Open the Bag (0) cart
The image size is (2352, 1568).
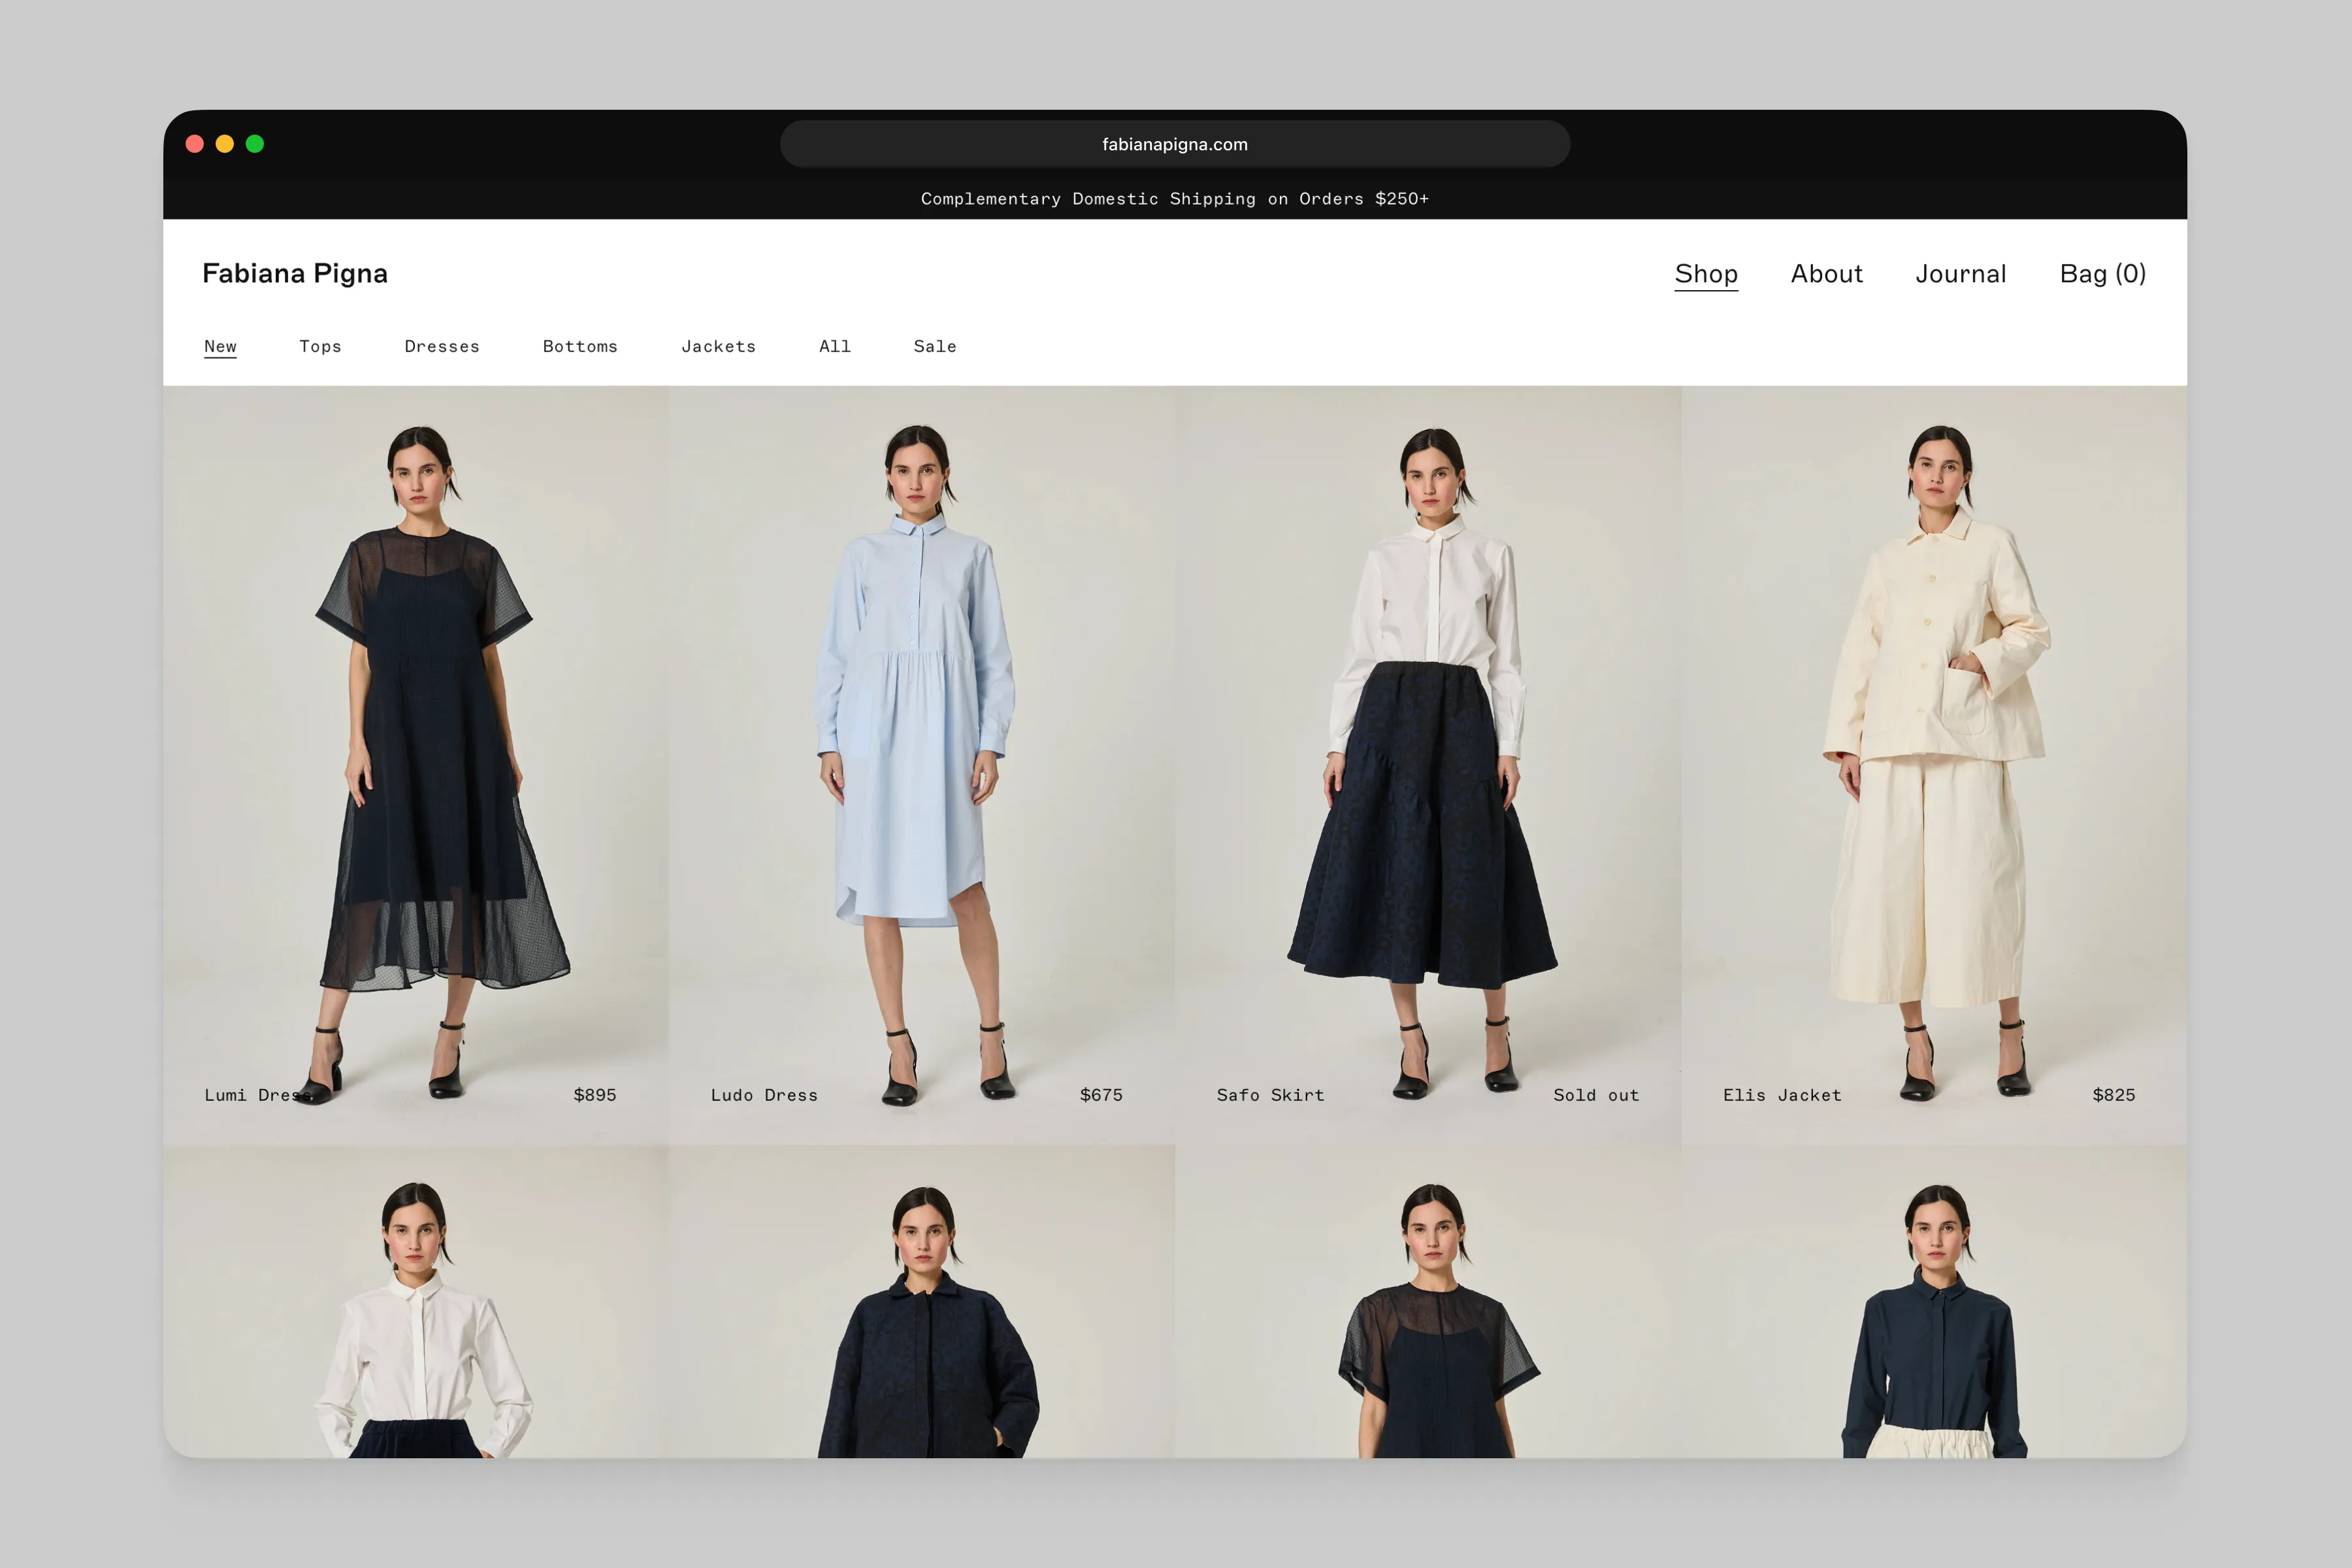click(x=2102, y=274)
